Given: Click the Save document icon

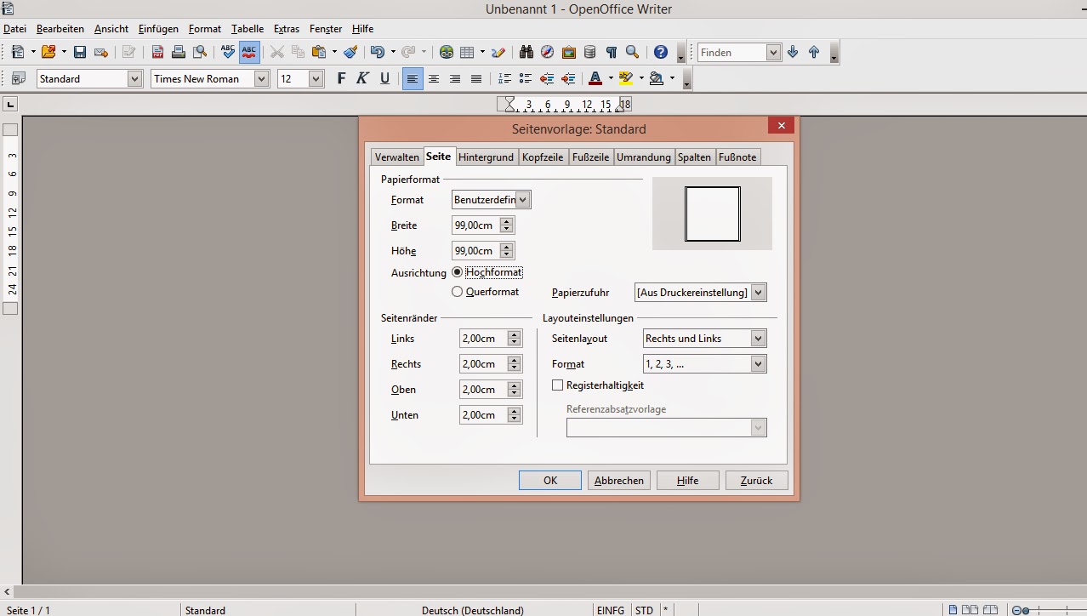Looking at the screenshot, I should tap(80, 53).
